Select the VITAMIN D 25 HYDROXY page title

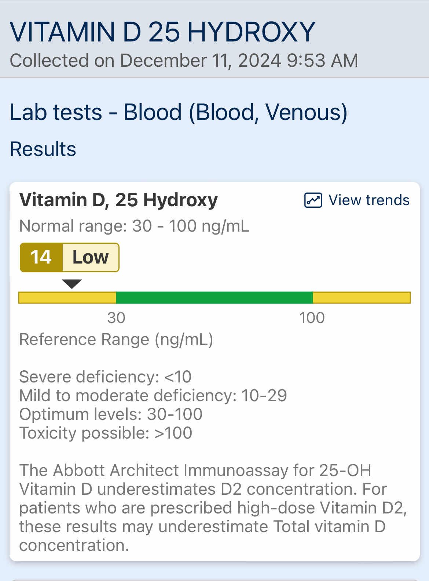pos(162,32)
